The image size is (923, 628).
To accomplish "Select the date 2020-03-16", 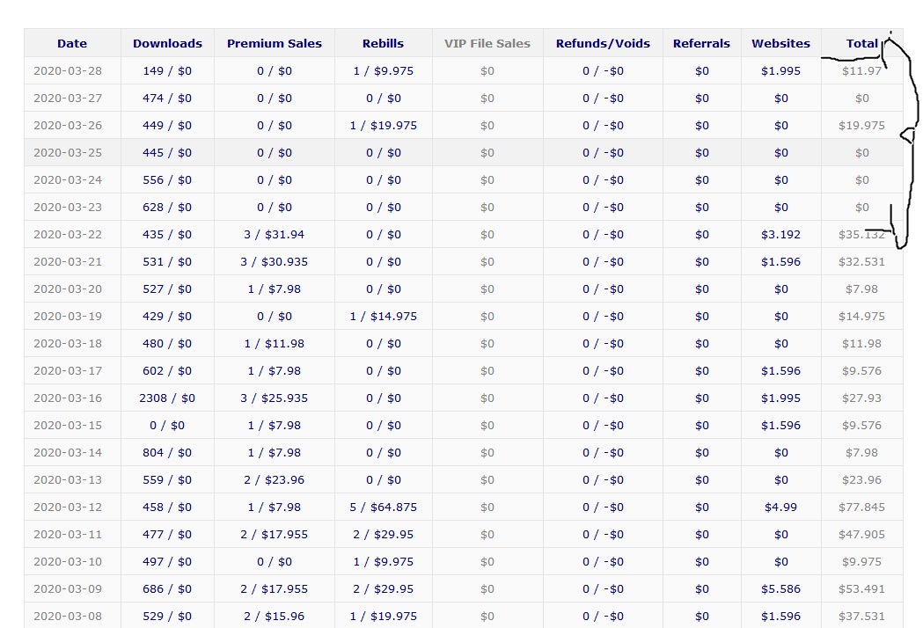I will 68,398.
